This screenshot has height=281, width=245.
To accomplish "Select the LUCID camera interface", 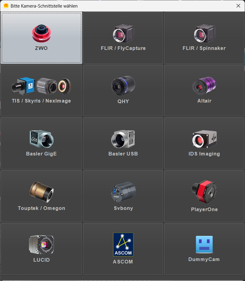I will (x=41, y=249).
